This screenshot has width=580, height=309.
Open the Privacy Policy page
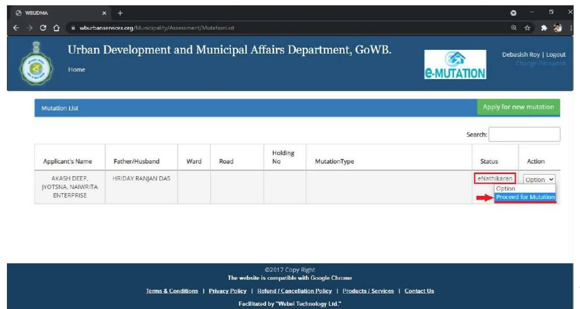(x=227, y=291)
